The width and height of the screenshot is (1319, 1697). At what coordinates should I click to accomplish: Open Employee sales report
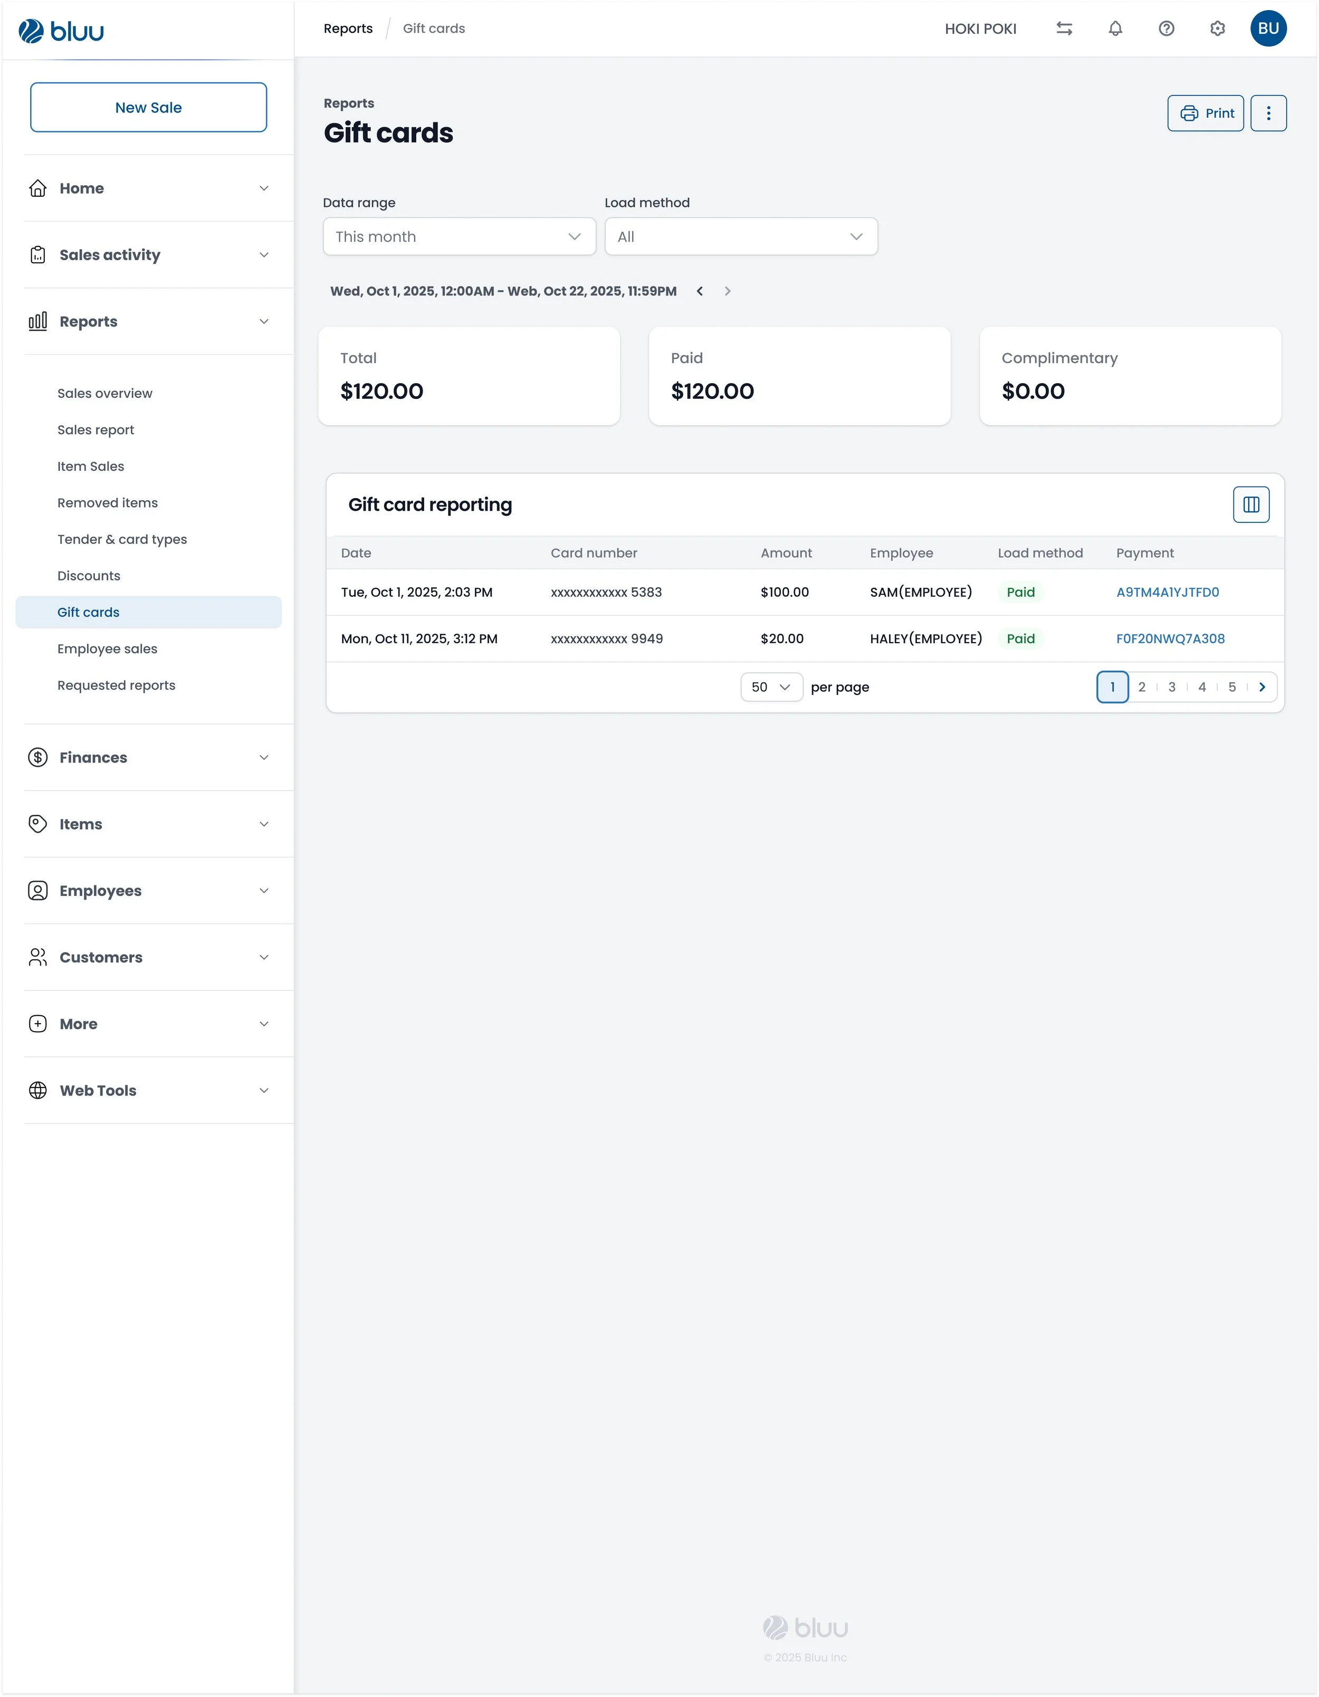tap(107, 650)
